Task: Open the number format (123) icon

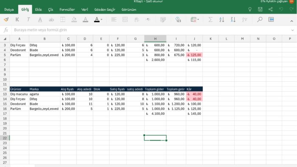Action: (178, 19)
